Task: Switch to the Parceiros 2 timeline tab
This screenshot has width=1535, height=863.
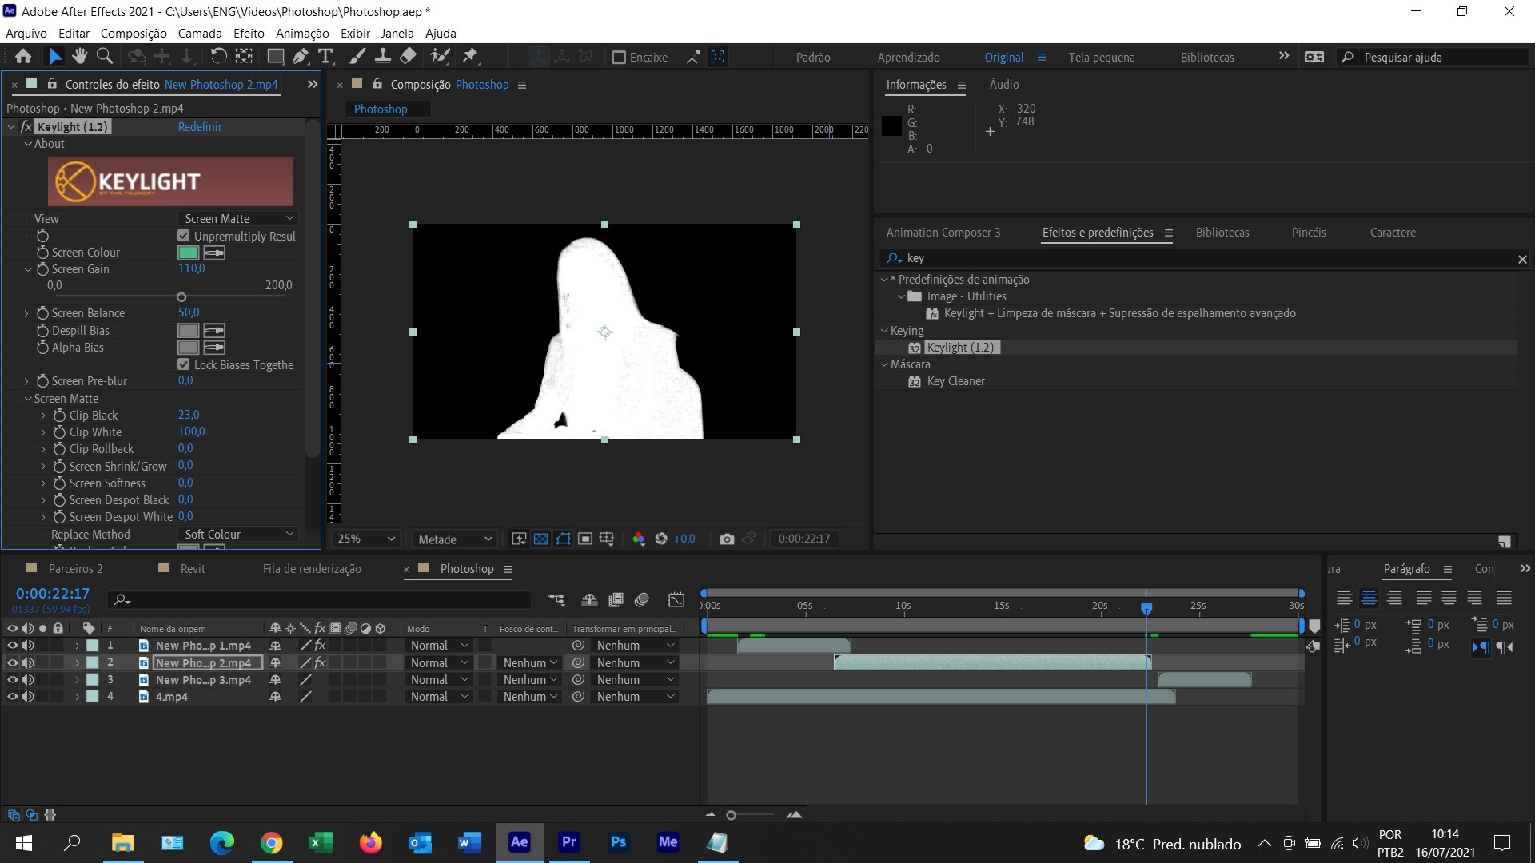Action: point(75,569)
